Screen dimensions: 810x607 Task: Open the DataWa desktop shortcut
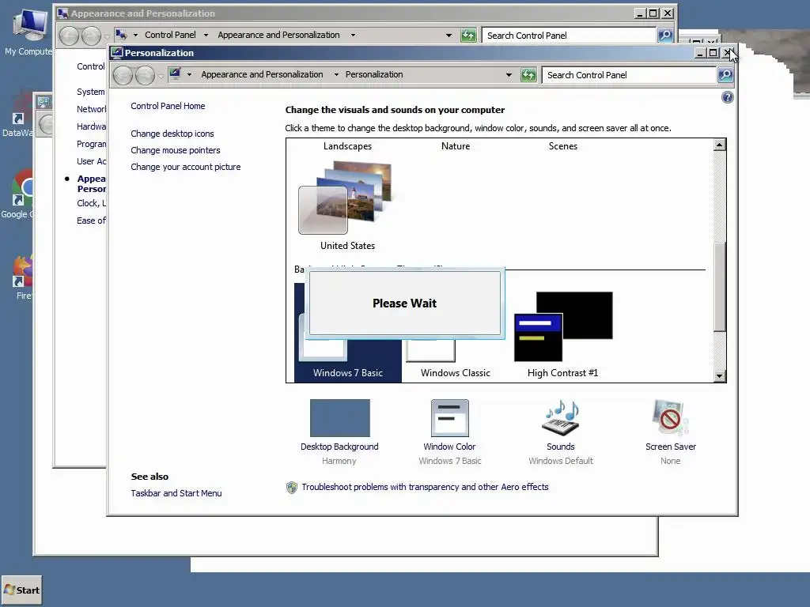coord(17,115)
